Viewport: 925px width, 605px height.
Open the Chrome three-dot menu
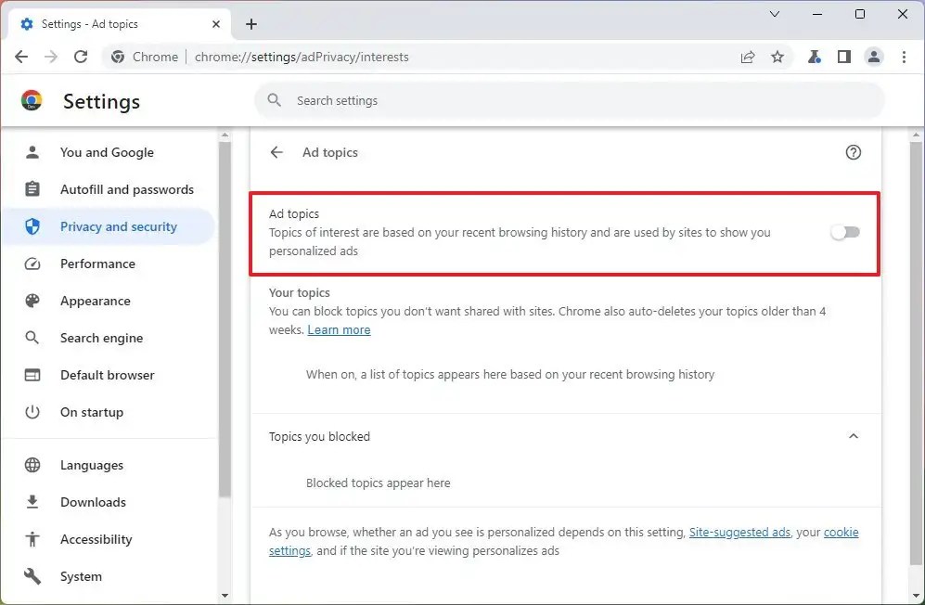(x=905, y=57)
